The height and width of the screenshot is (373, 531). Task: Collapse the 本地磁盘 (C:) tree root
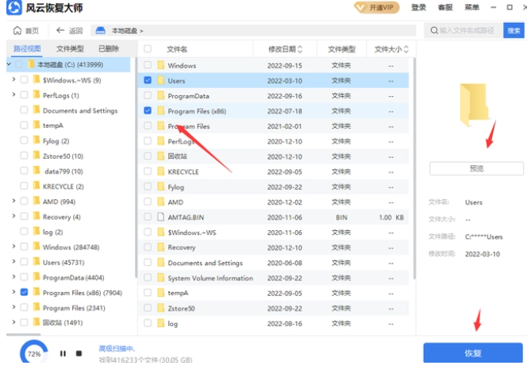[x=9, y=64]
